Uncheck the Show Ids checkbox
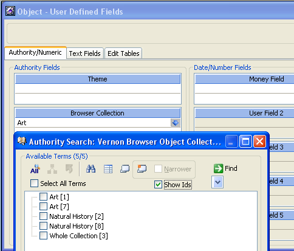Screen dimensions: 294x251 point(158,185)
